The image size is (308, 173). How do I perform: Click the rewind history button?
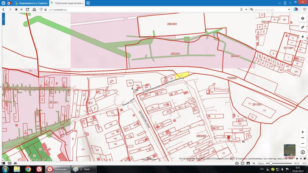pyautogui.click(x=16, y=9)
